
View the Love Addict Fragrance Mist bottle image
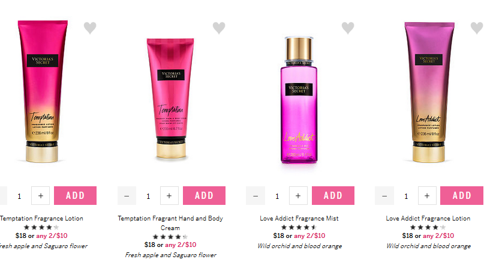299,100
